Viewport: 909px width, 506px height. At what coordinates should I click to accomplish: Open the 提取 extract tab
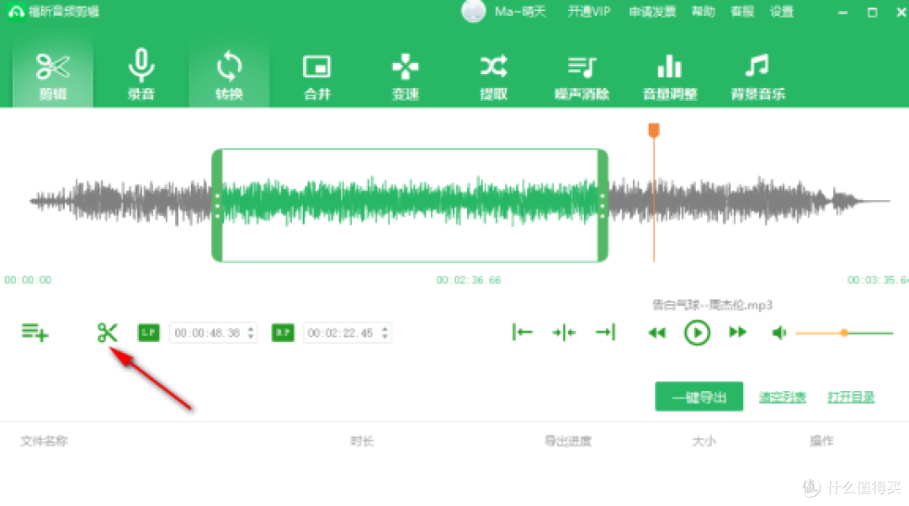tap(493, 76)
